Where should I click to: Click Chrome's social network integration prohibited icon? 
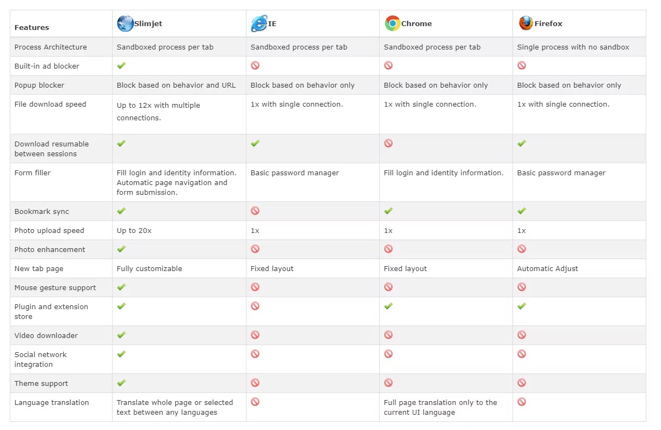click(x=388, y=354)
